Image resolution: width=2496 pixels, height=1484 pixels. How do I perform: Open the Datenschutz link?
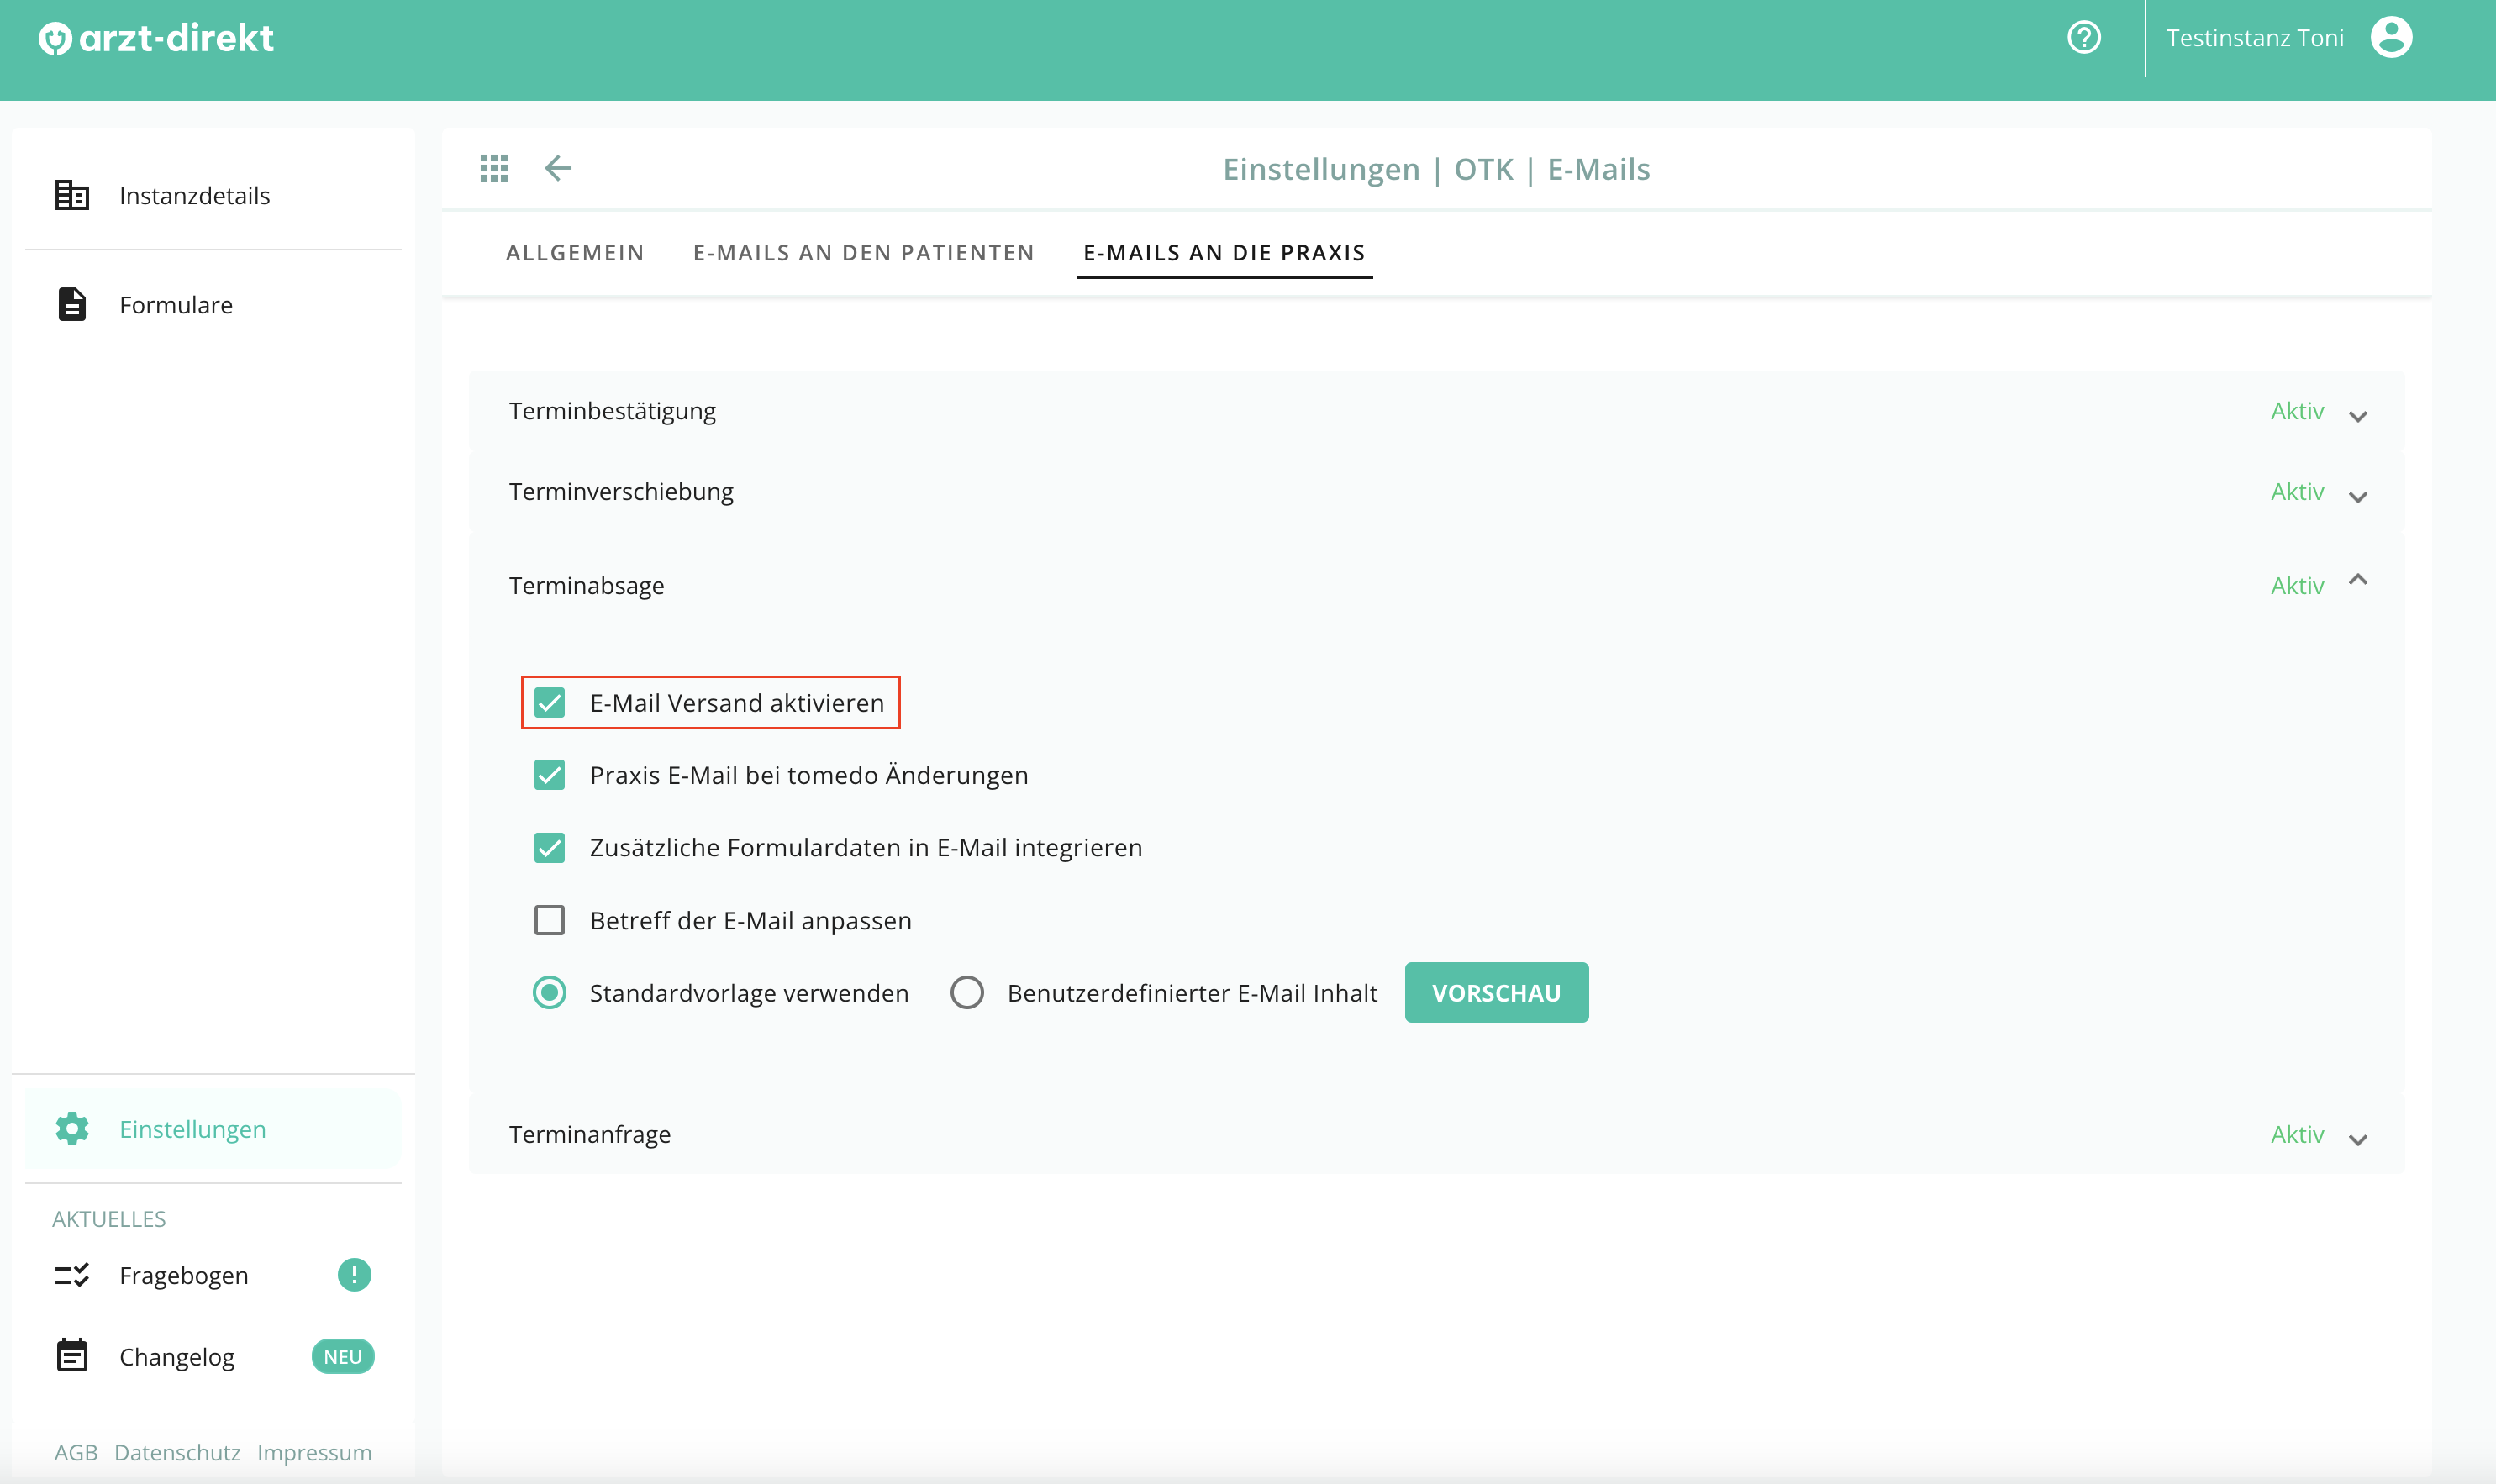pos(177,1452)
